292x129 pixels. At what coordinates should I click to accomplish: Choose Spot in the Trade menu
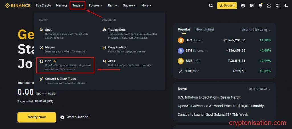[48, 30]
